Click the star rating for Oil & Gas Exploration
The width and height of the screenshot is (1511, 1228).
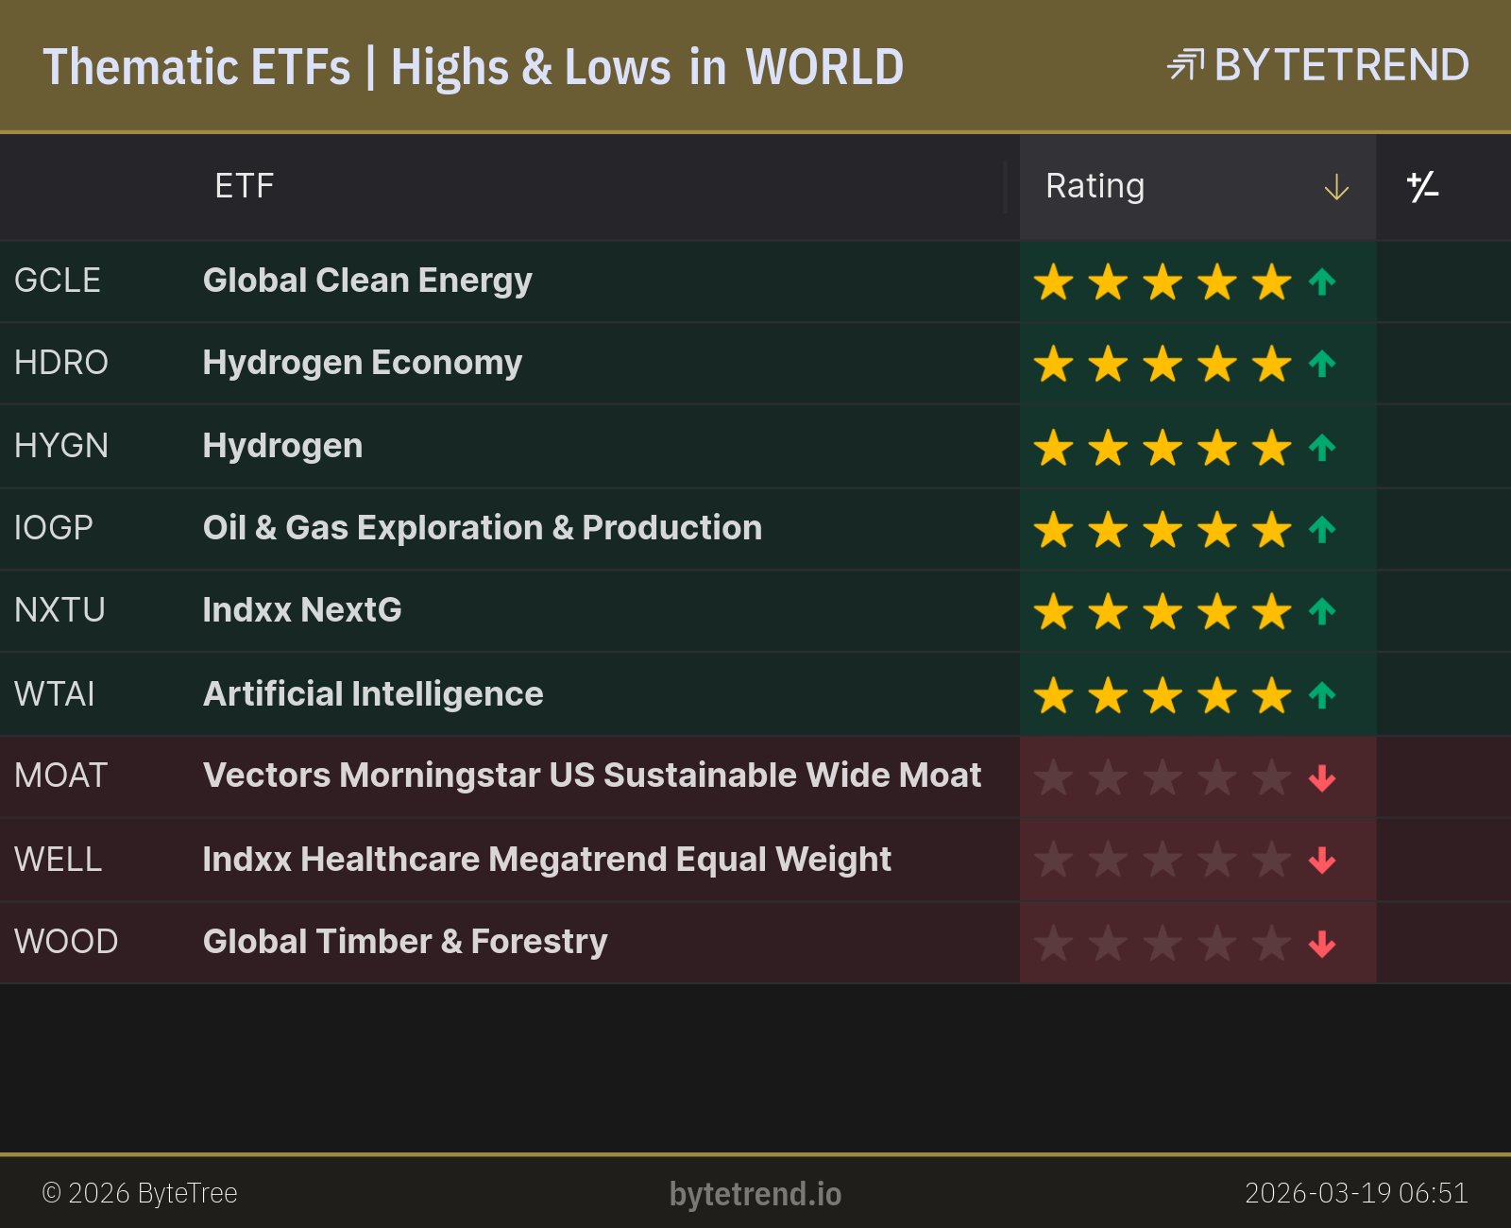[x=1163, y=529]
